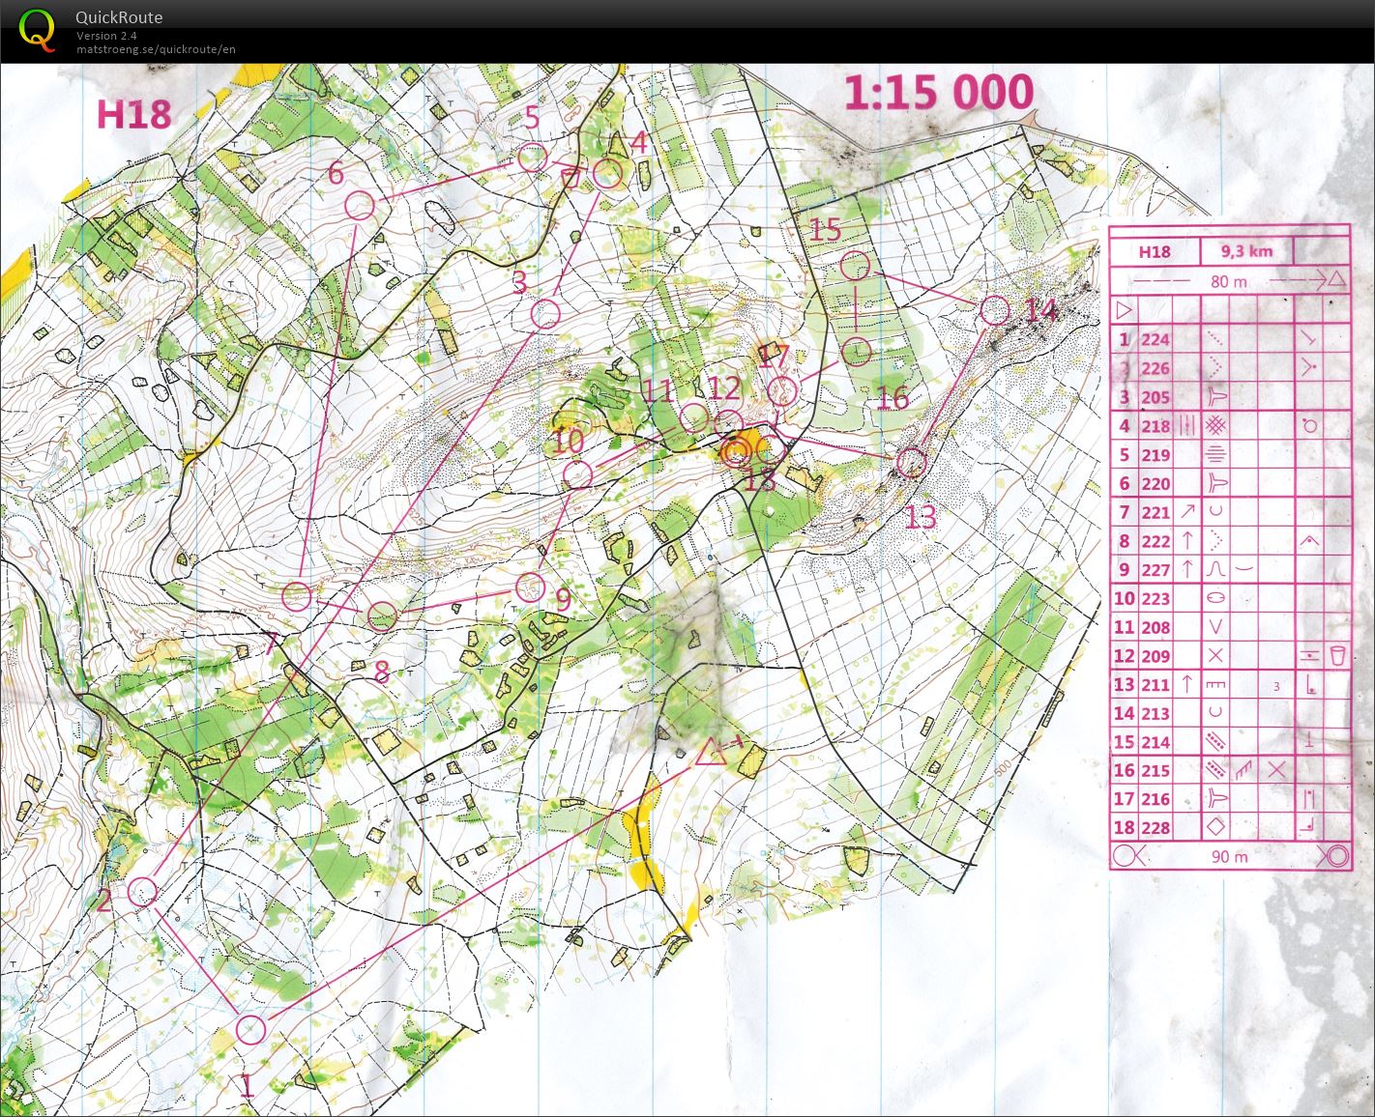Select control circle 17 on the map
1375x1117 pixels.
783,391
